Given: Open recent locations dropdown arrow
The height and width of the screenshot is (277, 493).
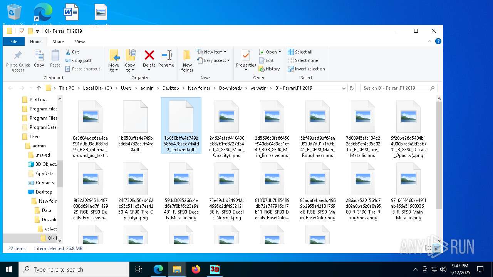Looking at the screenshot, I should pyautogui.click(x=31, y=88).
